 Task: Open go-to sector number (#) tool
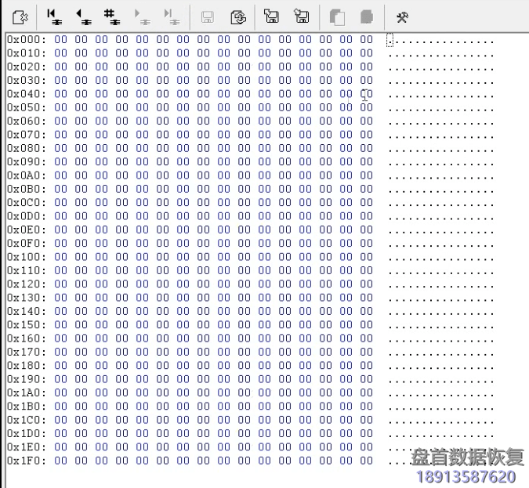[x=111, y=16]
